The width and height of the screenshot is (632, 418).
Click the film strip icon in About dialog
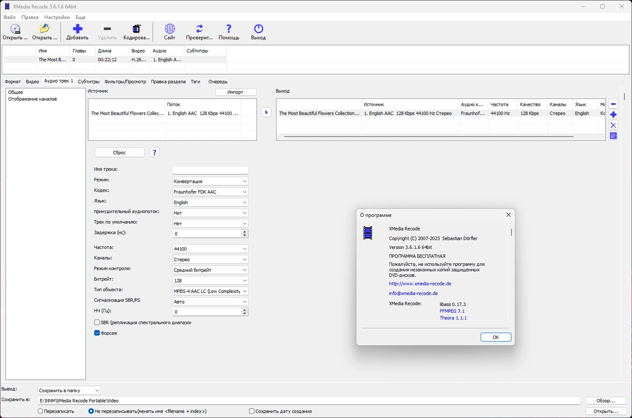[368, 233]
